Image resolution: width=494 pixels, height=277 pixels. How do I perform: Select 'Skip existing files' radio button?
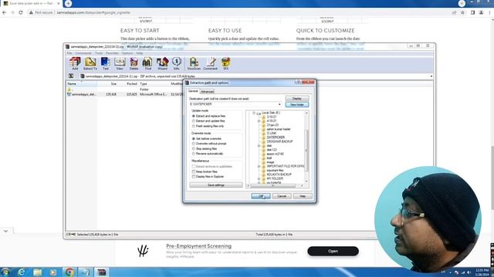coord(194,149)
